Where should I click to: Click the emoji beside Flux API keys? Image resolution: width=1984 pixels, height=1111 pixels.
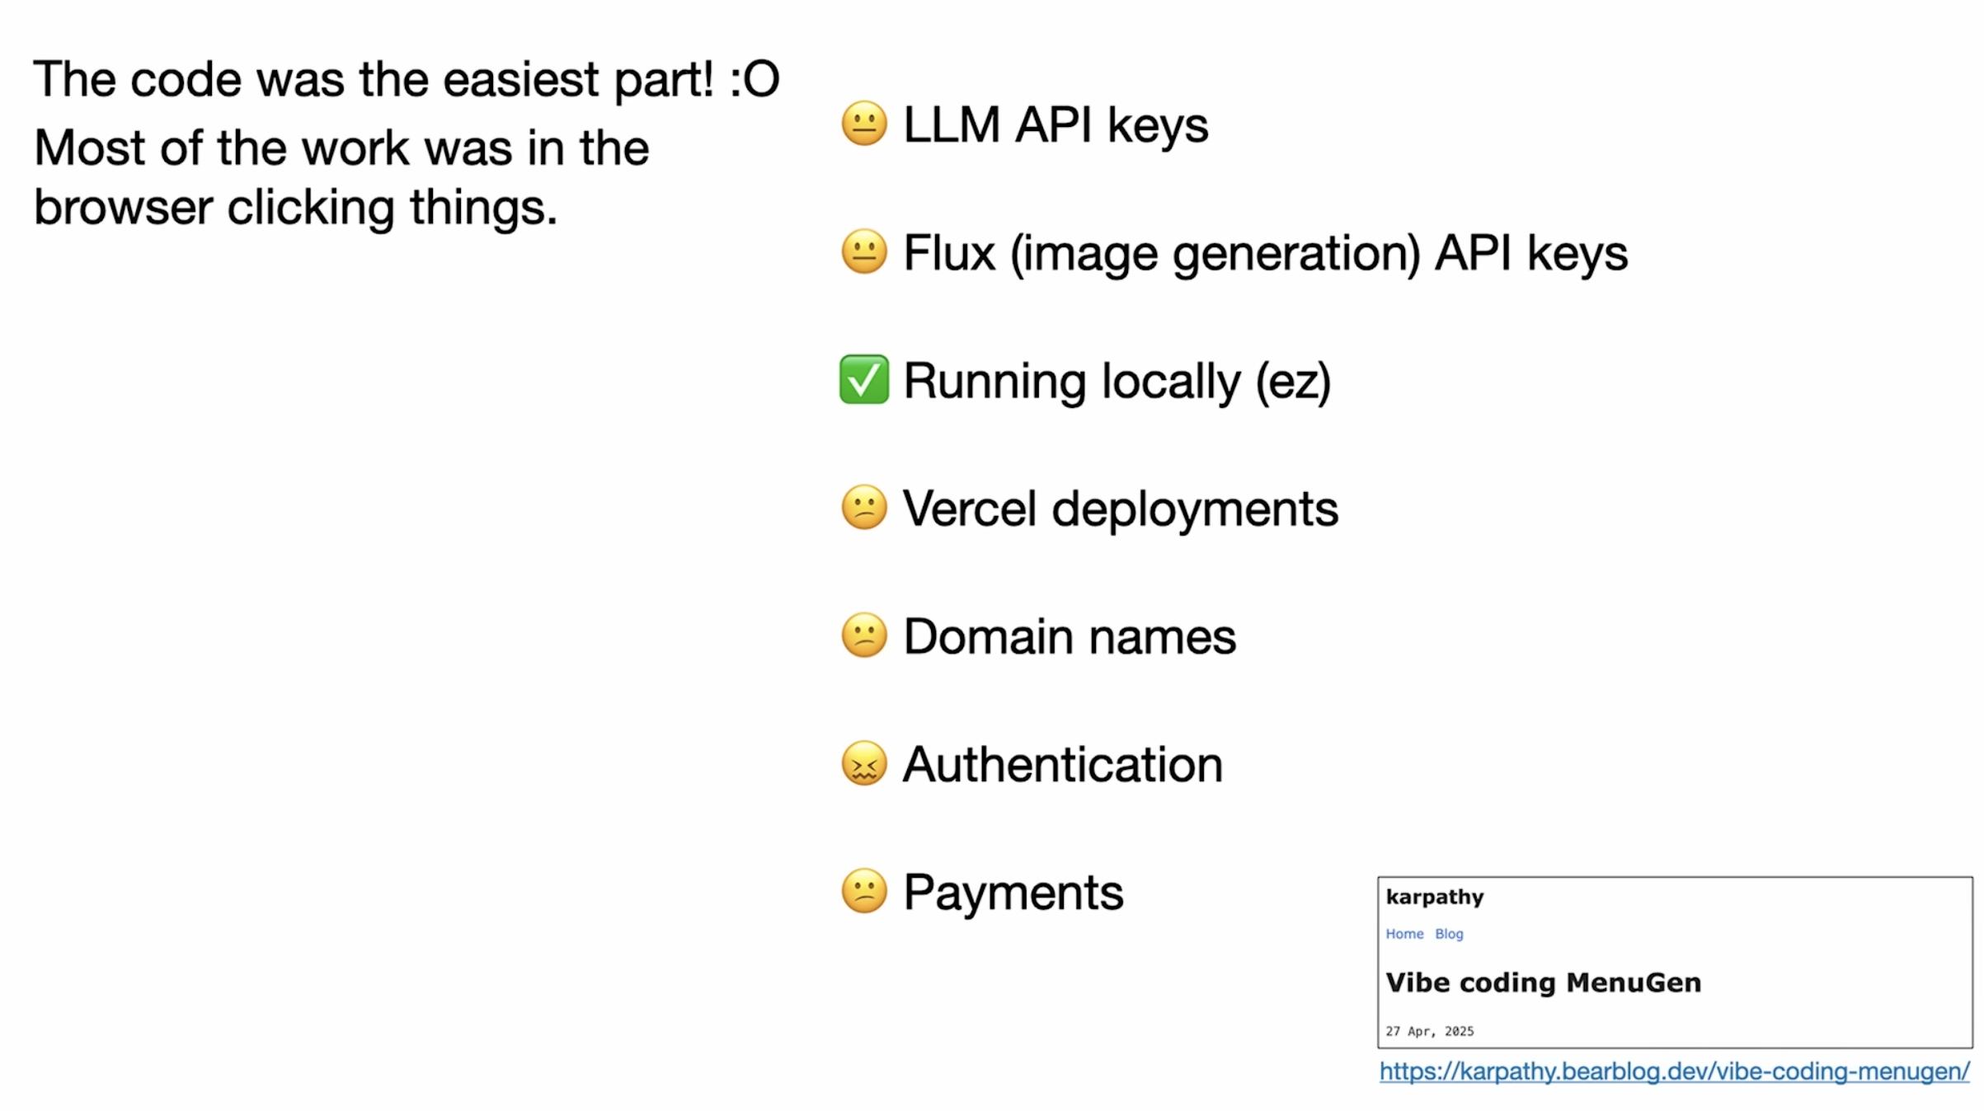click(863, 252)
